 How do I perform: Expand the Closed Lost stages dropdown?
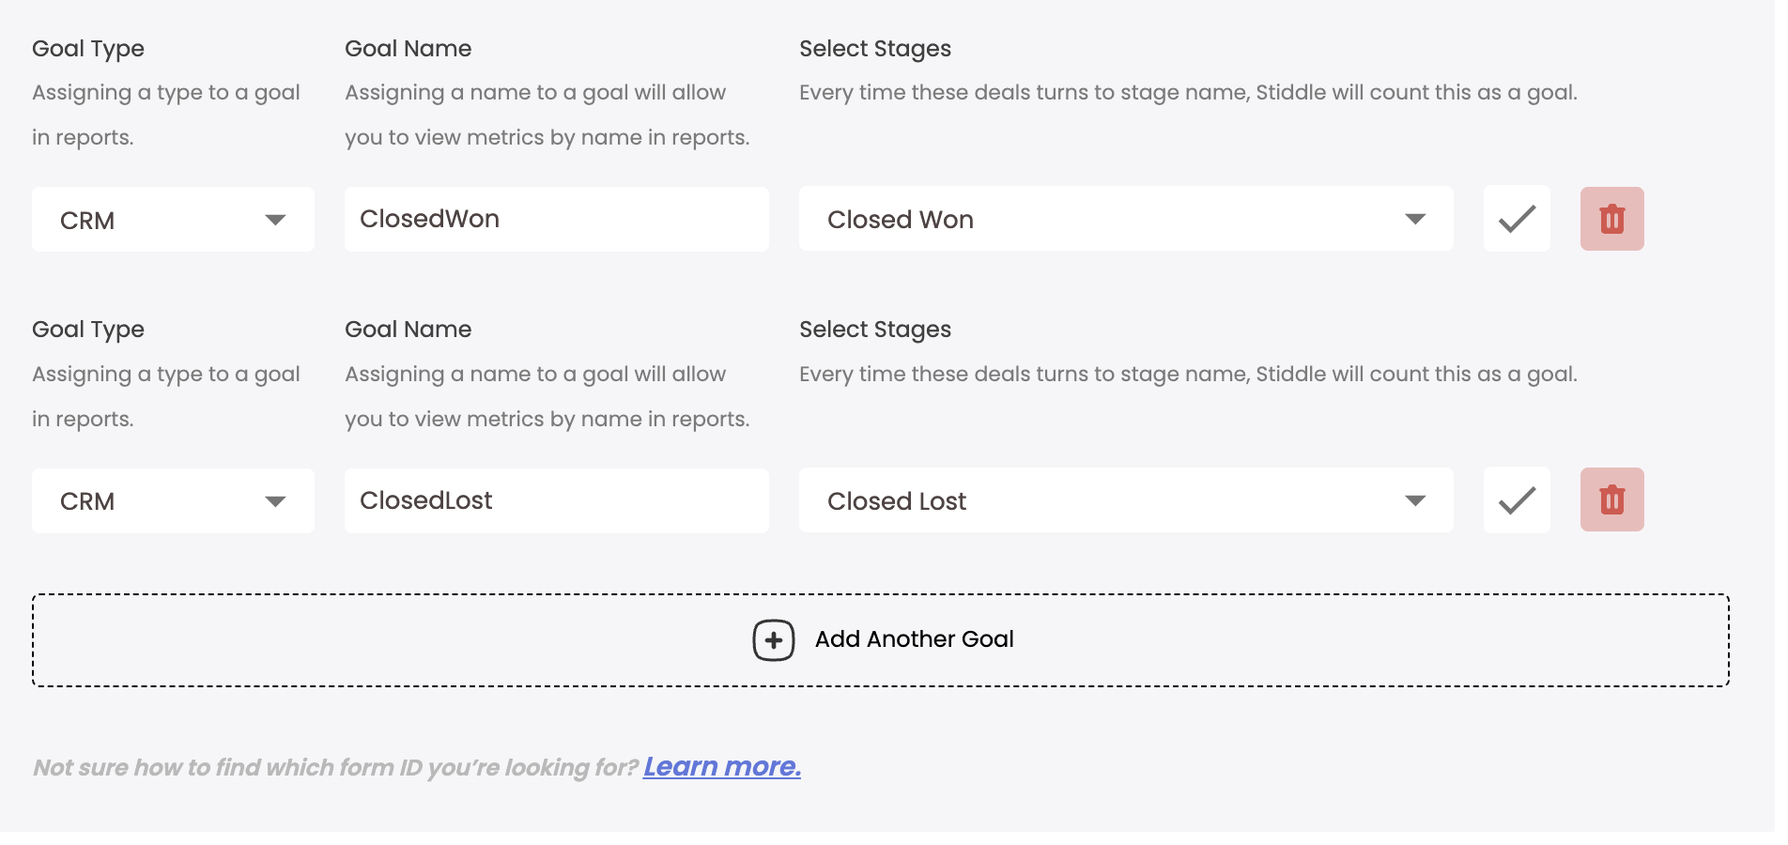(x=1125, y=500)
